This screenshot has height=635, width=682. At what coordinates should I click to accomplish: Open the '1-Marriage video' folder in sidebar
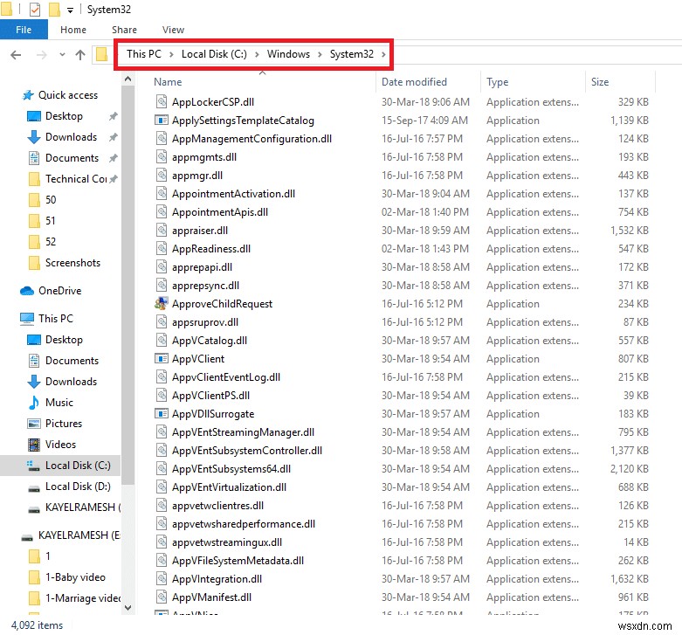[83, 598]
